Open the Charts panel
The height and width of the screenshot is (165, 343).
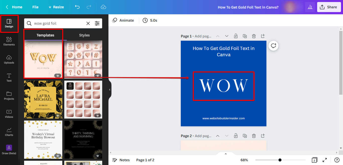click(9, 132)
